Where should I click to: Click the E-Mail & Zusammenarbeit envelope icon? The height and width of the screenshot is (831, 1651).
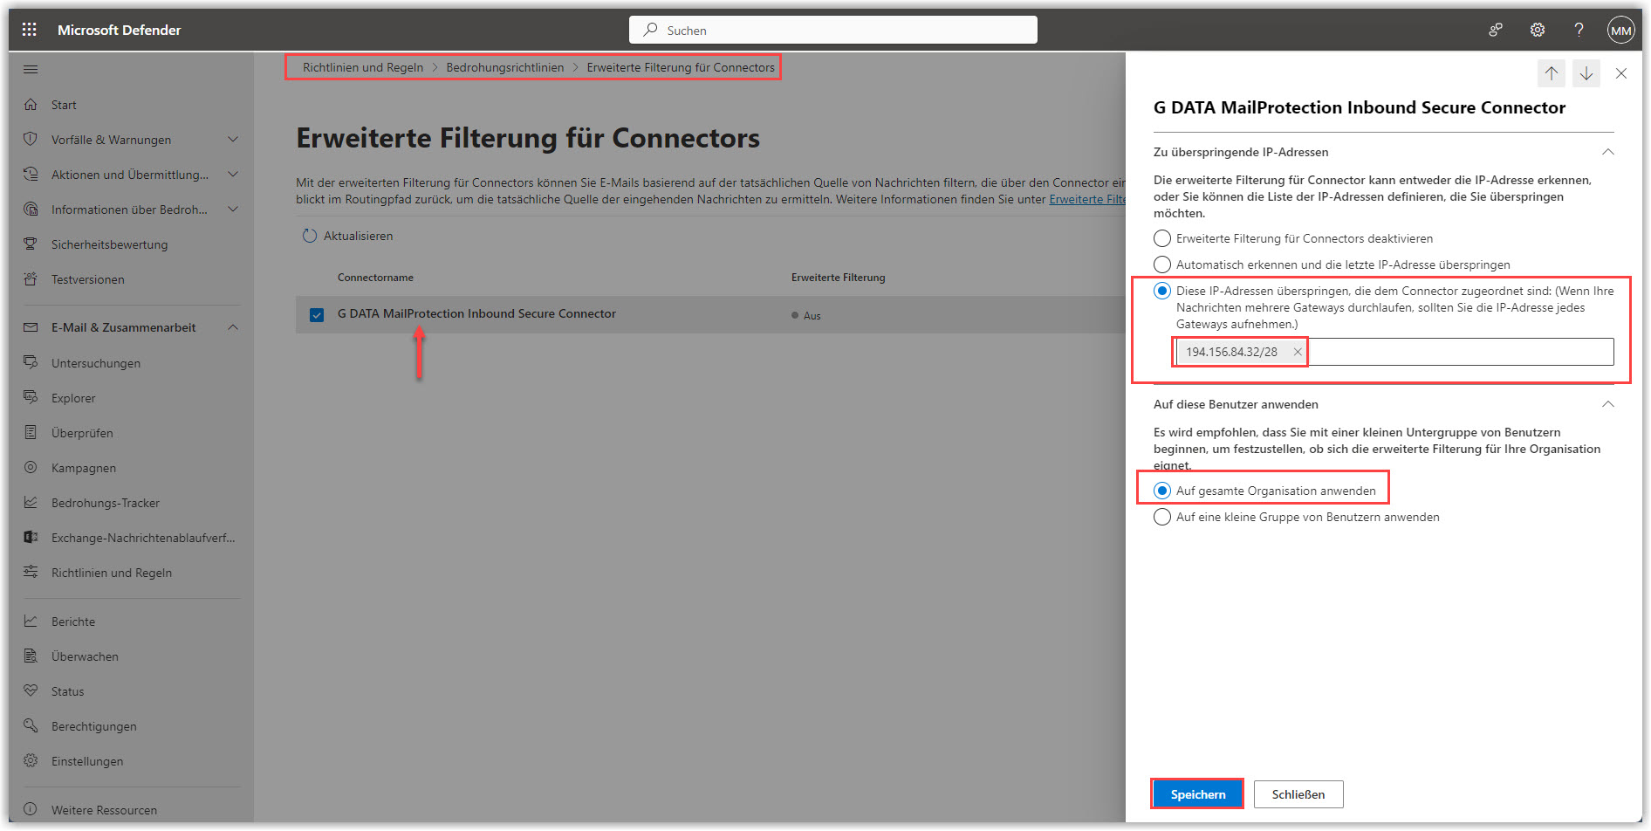coord(31,327)
